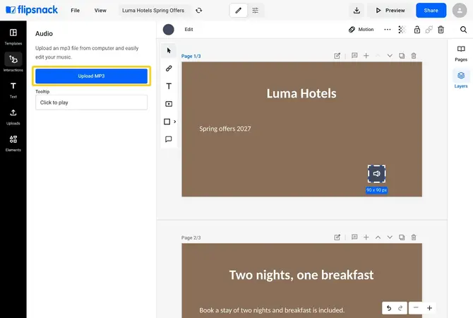Click the Page 2/3 label
This screenshot has height=318, width=473.
tap(191, 237)
